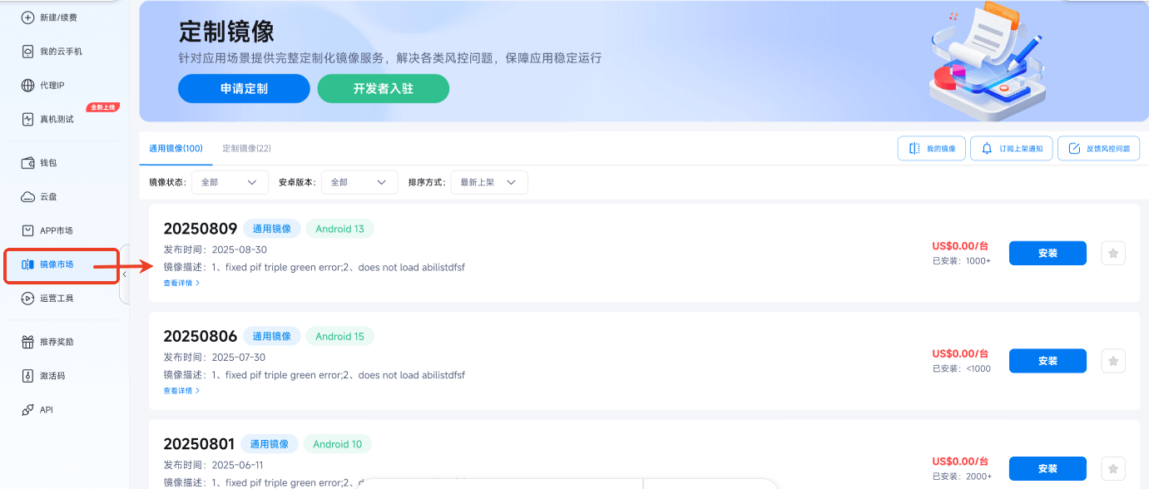
Task: Toggle favorite on the 20250801 image
Action: [x=1112, y=468]
